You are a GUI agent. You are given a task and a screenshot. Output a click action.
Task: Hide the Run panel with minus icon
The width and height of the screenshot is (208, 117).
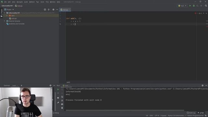click(x=206, y=85)
